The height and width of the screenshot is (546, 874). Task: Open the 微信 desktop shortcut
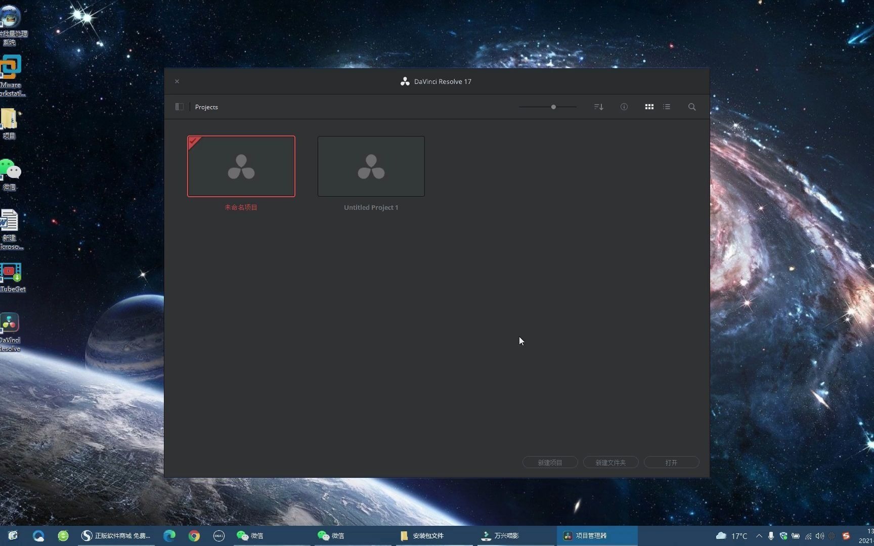tap(10, 175)
